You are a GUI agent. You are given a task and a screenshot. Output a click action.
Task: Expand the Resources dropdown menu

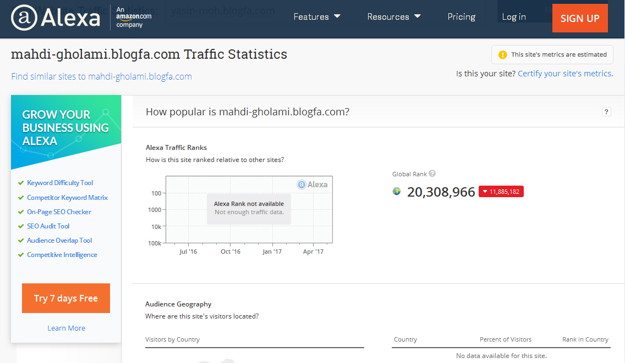click(394, 16)
